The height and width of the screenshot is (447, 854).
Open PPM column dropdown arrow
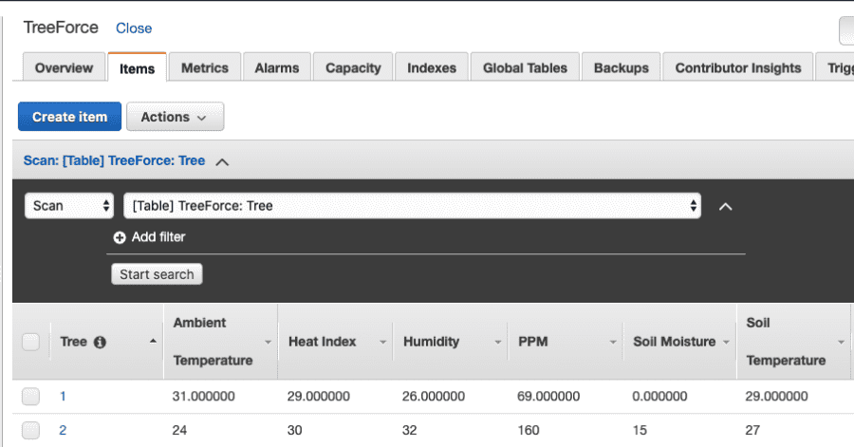(x=613, y=343)
